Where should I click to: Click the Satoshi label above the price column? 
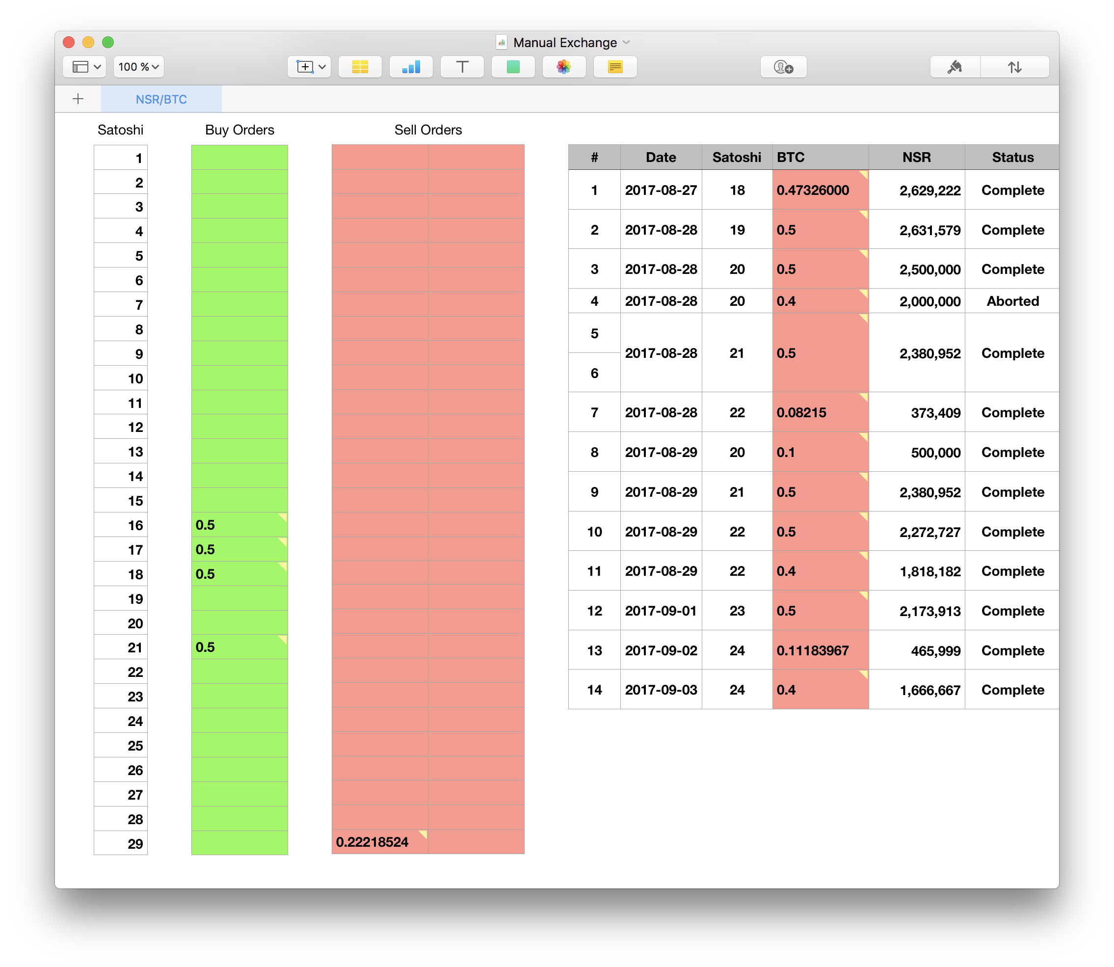[x=120, y=130]
